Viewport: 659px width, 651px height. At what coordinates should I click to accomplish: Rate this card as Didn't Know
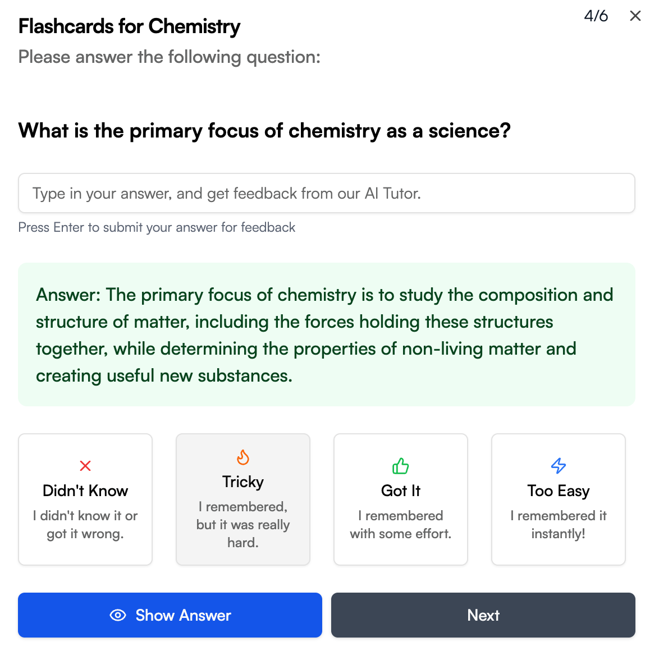point(85,499)
